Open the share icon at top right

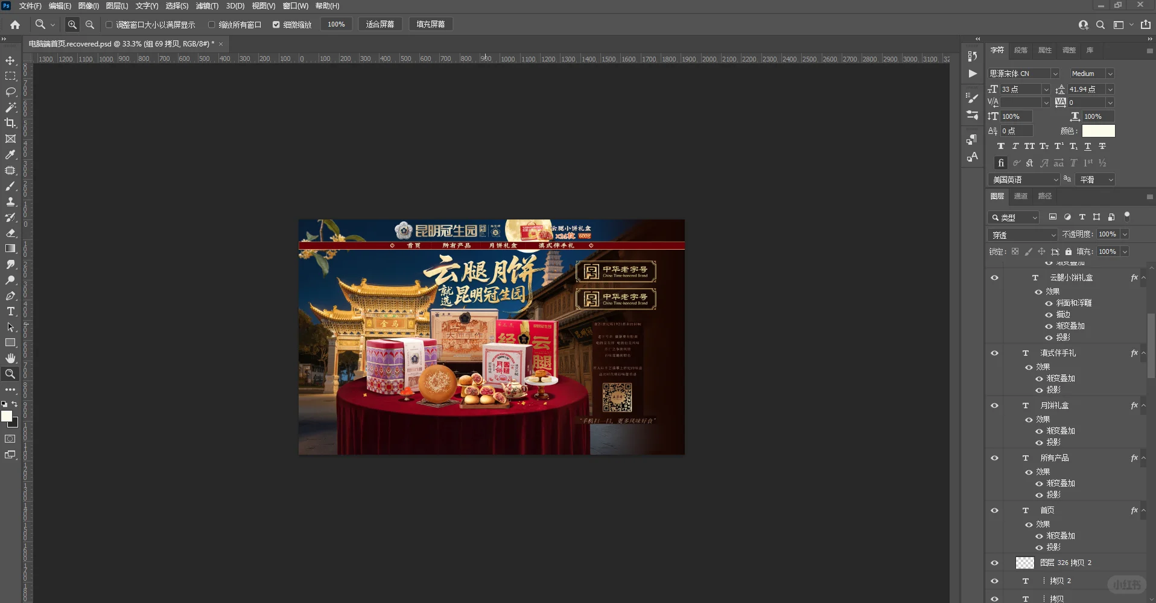pos(1146,25)
